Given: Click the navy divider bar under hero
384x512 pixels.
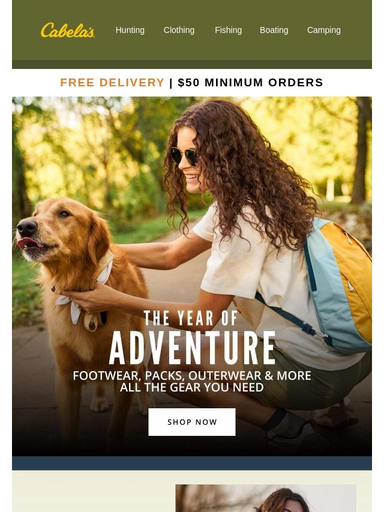Looking at the screenshot, I should 192,463.
